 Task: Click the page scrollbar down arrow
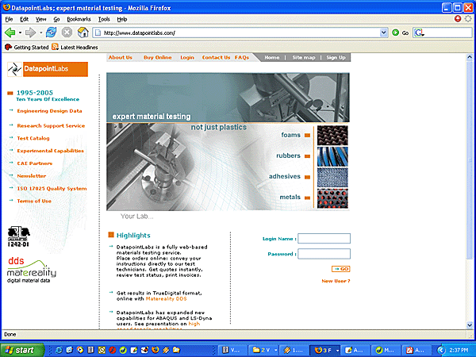[470, 324]
